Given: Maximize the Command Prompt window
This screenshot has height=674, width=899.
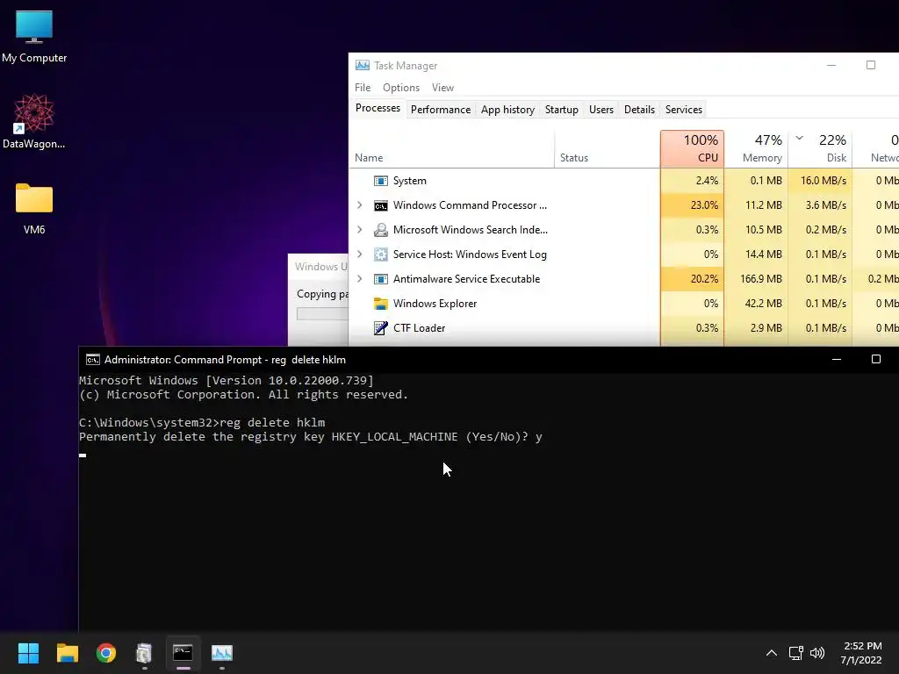Looking at the screenshot, I should tap(876, 359).
